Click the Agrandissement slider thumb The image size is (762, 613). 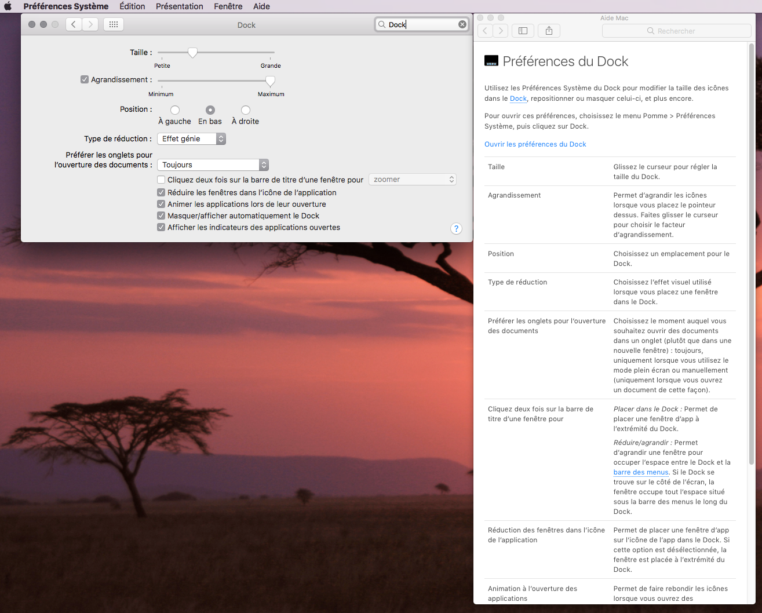270,81
